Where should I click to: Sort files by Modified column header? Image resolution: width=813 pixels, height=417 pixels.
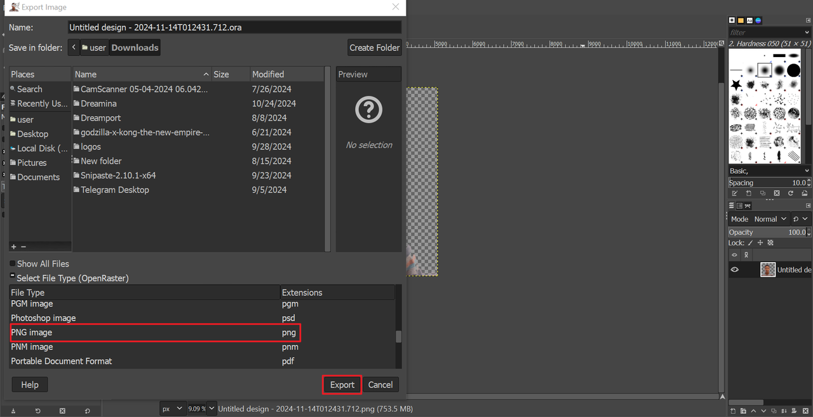(286, 74)
